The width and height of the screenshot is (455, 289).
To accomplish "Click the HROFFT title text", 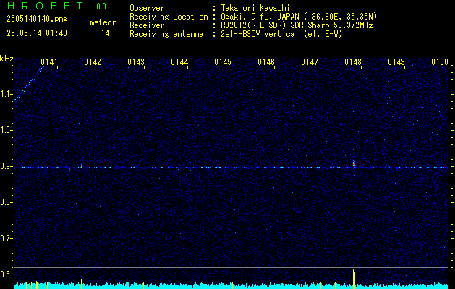I will (x=45, y=6).
